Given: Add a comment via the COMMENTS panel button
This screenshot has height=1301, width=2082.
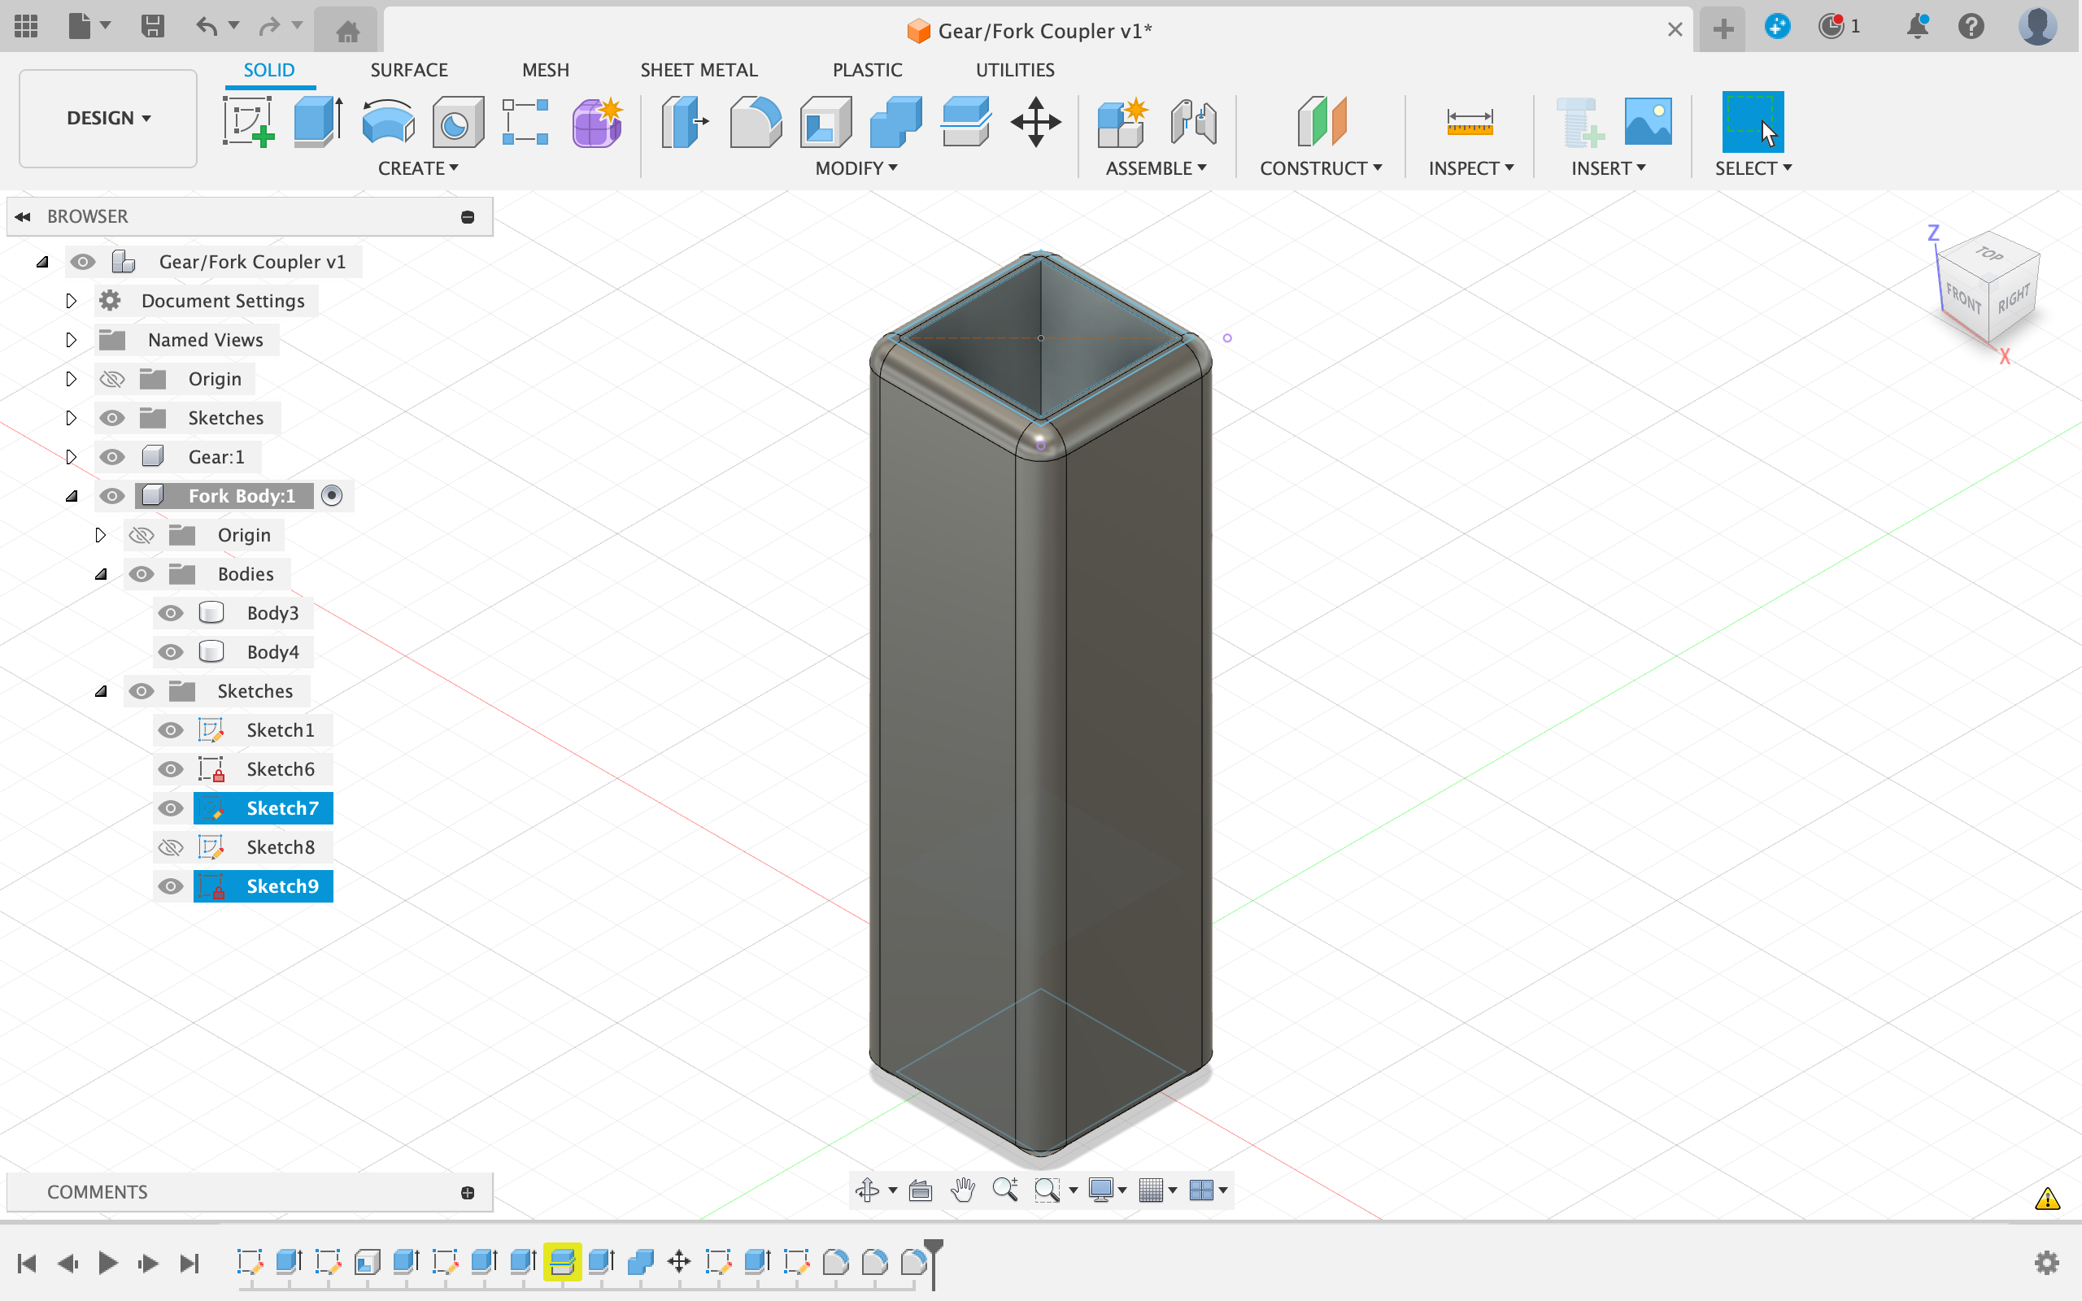Looking at the screenshot, I should coord(468,1190).
